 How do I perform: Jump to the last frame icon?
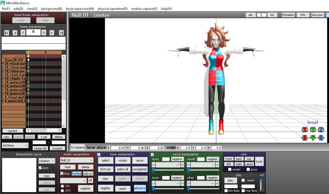click(61, 33)
